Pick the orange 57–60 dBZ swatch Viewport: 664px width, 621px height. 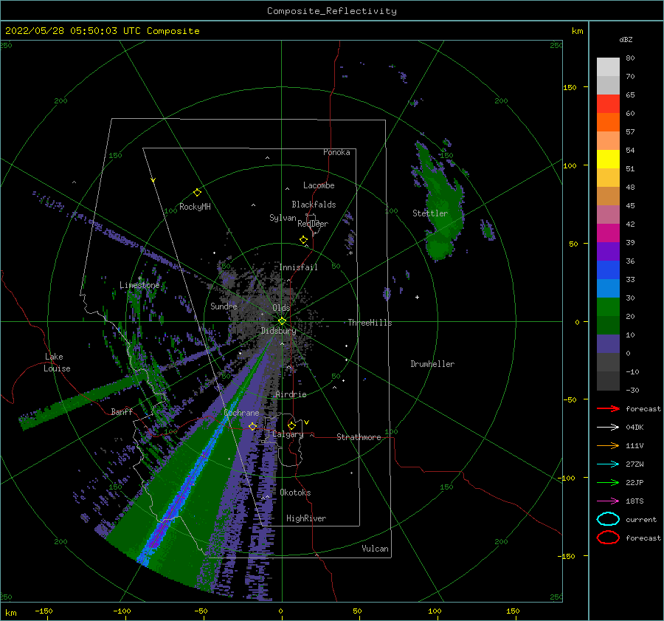608,122
